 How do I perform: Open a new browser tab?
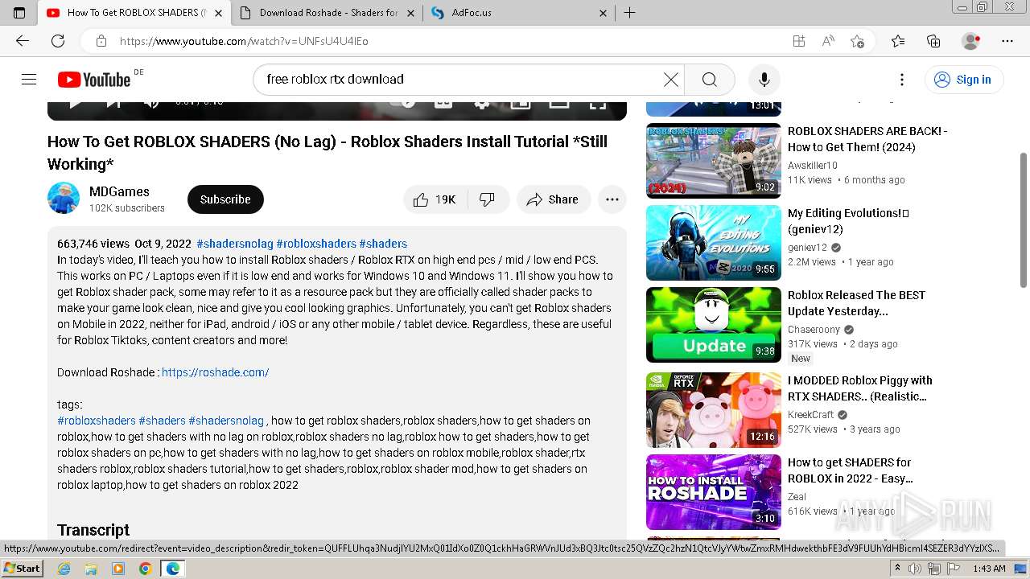coord(630,13)
